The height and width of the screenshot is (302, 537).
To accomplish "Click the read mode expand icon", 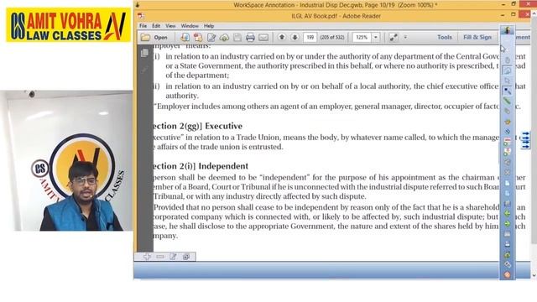I will (x=394, y=37).
